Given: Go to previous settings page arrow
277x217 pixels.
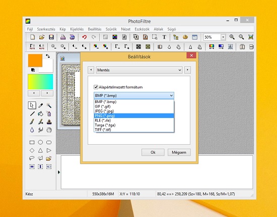Looking at the screenshot, I should tap(91, 70).
